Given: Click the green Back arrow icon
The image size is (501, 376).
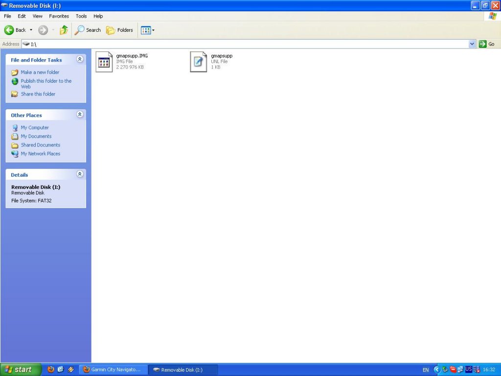Looking at the screenshot, I should coord(9,30).
